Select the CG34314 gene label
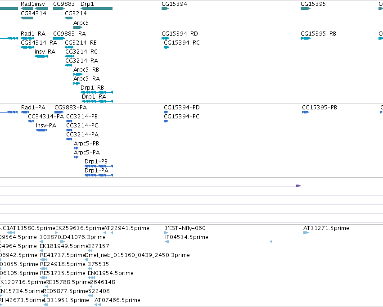This screenshot has height=307, width=383. point(33,13)
